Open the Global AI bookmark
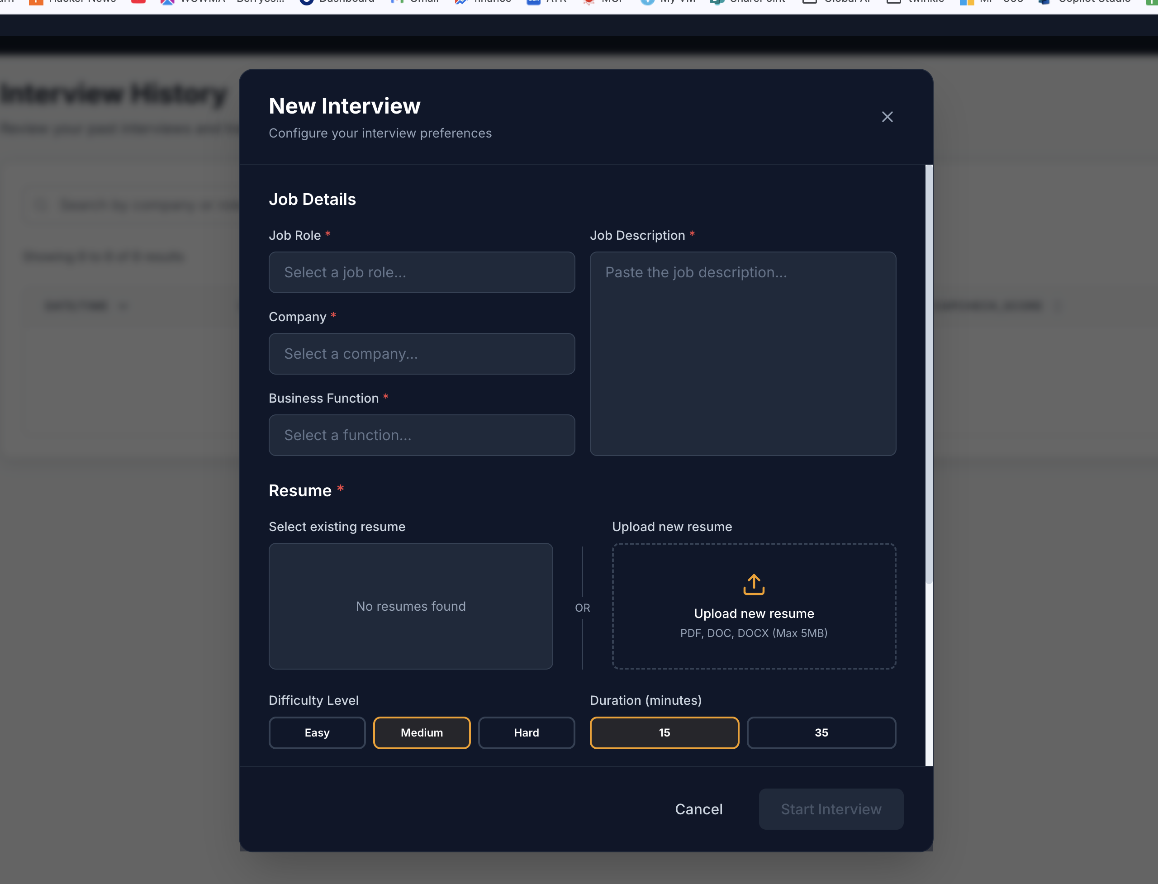Image resolution: width=1158 pixels, height=884 pixels. coord(808,2)
